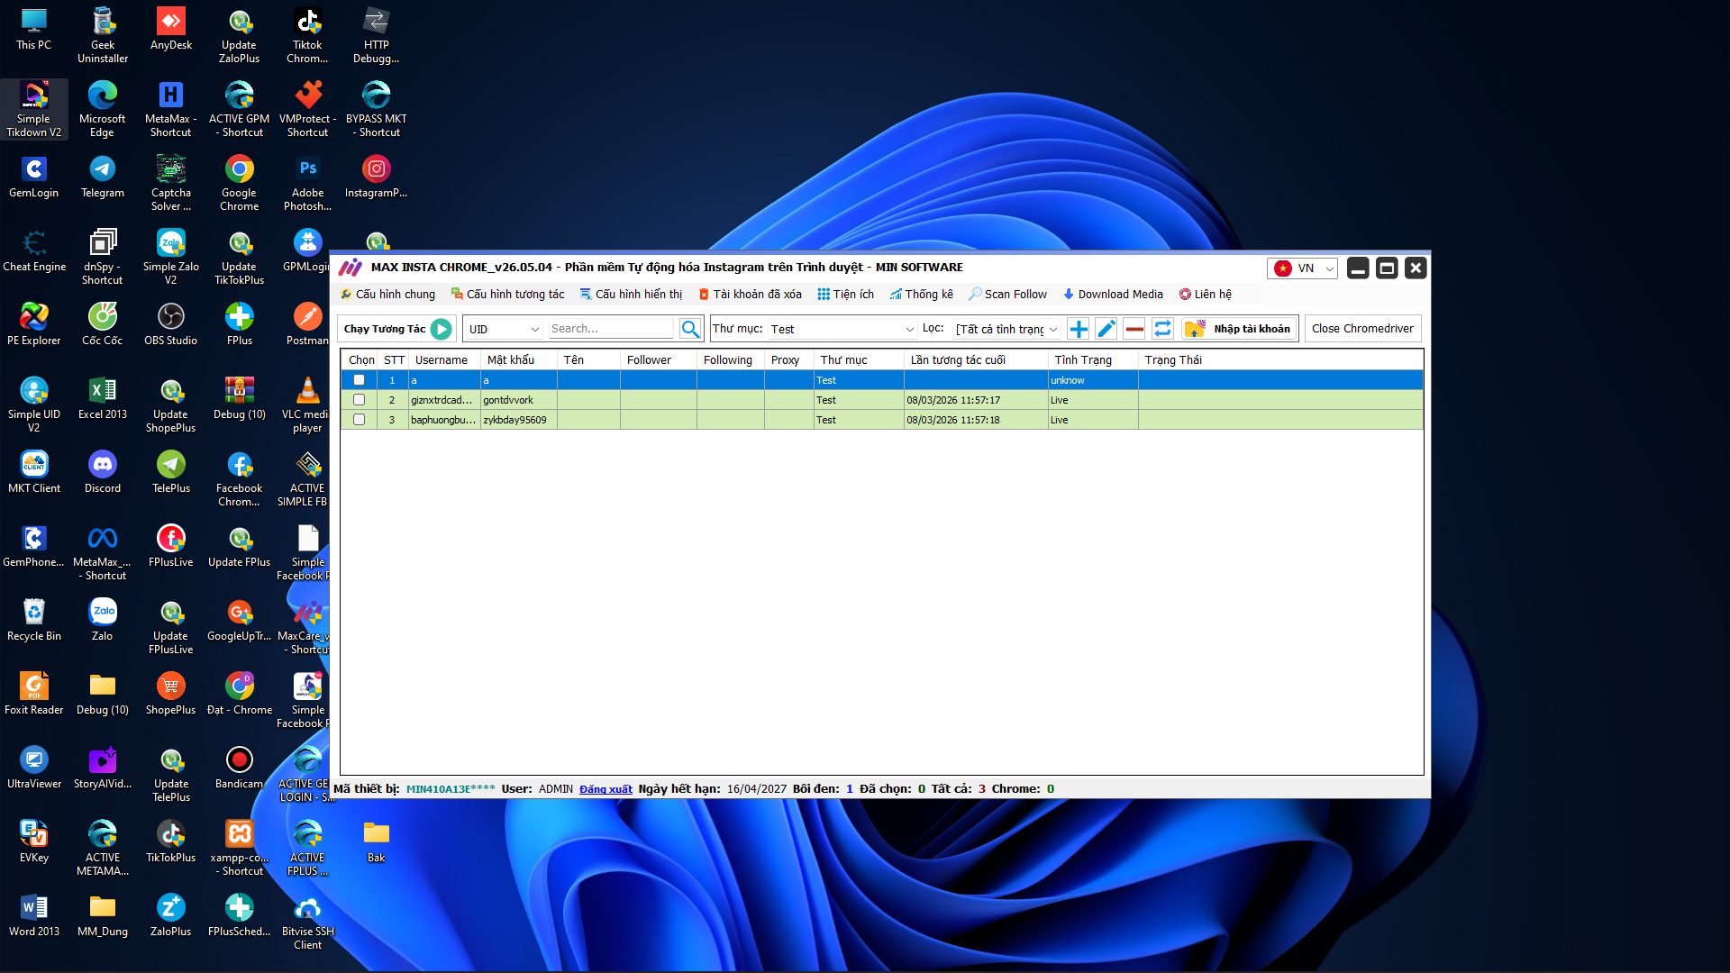Open Simple Tikdown V2 desktop icon
Image resolution: width=1730 pixels, height=973 pixels.
click(34, 109)
